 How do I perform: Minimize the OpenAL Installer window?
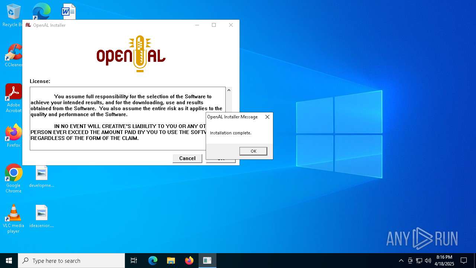click(197, 25)
